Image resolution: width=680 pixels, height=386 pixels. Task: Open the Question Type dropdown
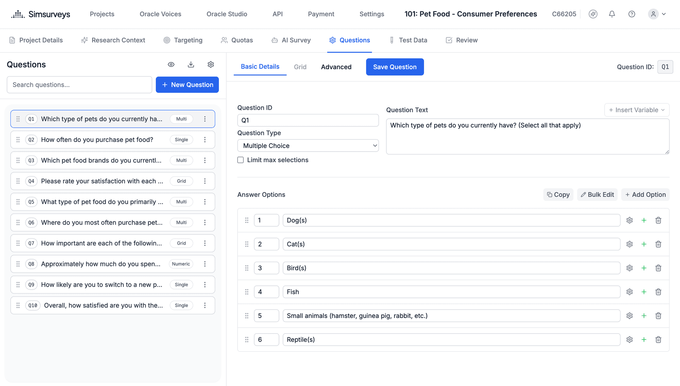click(308, 146)
